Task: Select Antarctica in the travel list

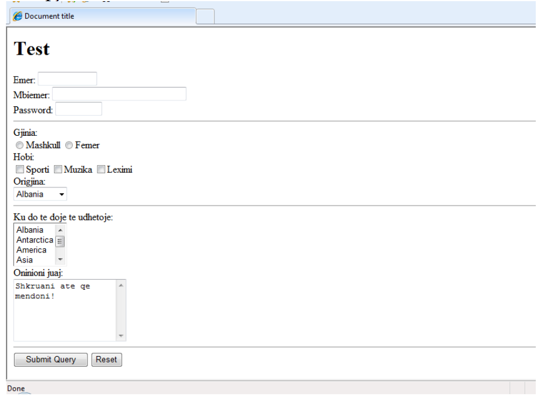Action: tap(35, 240)
